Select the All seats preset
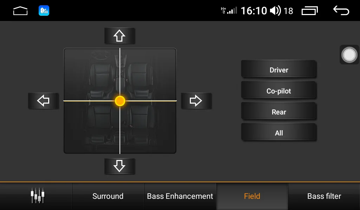The height and width of the screenshot is (210, 360). click(279, 132)
